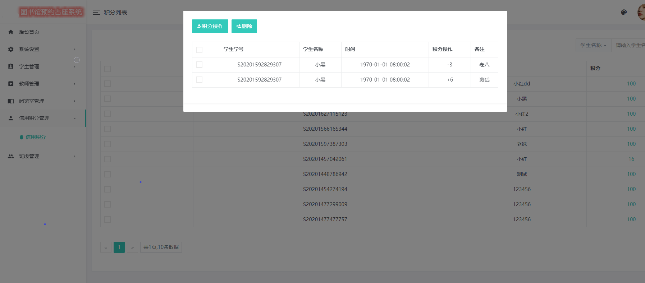The width and height of the screenshot is (645, 283).
Task: Expand the 阅览室管理 menu arrow
Action: (x=74, y=101)
